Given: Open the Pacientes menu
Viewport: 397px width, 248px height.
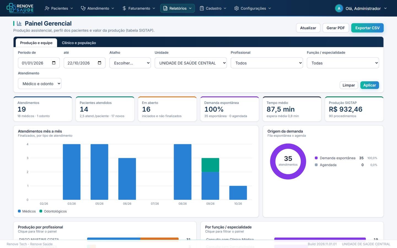Looking at the screenshot, I should pyautogui.click(x=59, y=8).
